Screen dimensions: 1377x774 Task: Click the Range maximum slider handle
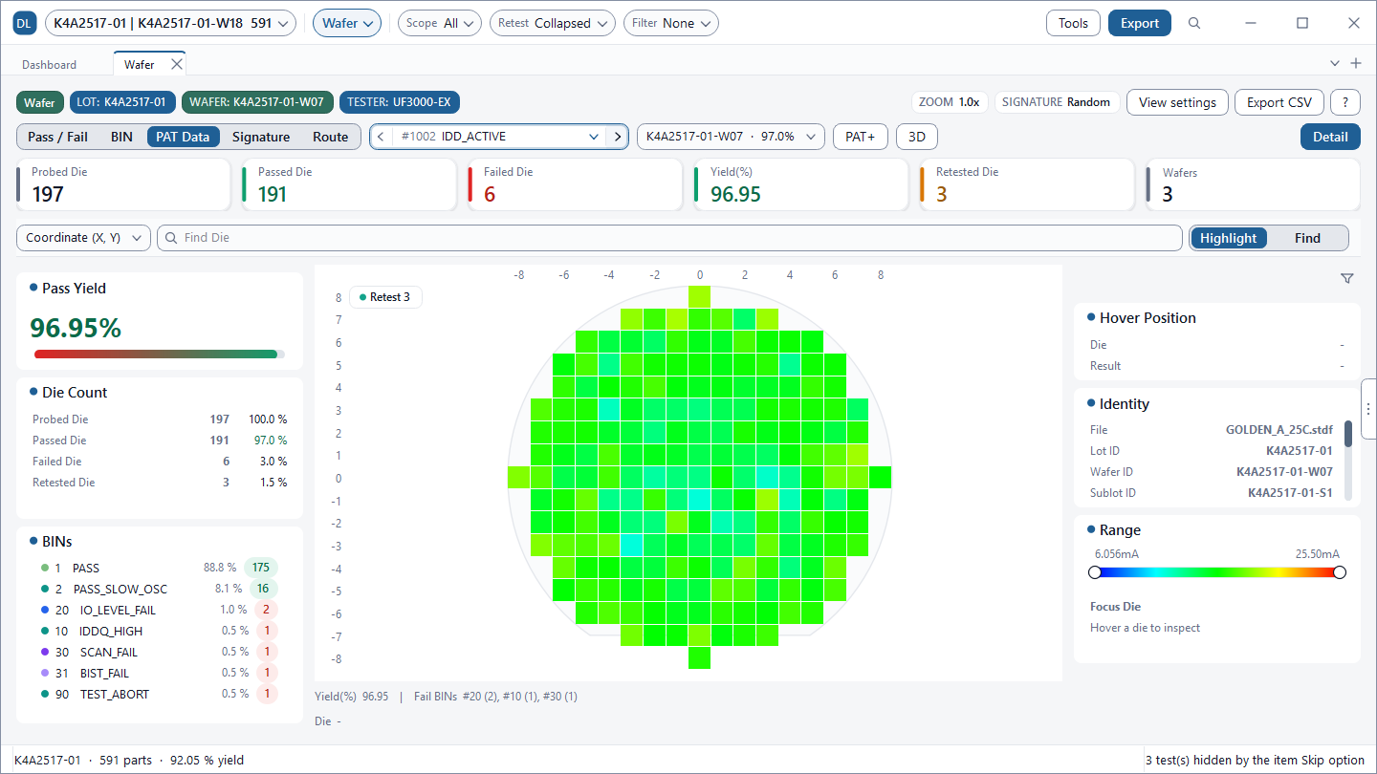[x=1340, y=572]
